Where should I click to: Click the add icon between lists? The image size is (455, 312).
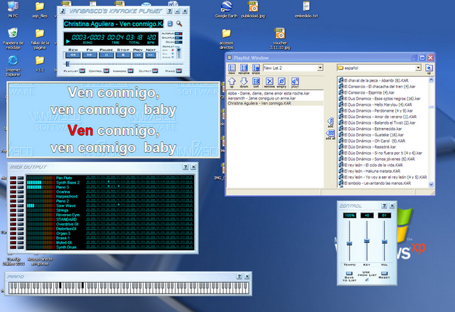(x=331, y=122)
